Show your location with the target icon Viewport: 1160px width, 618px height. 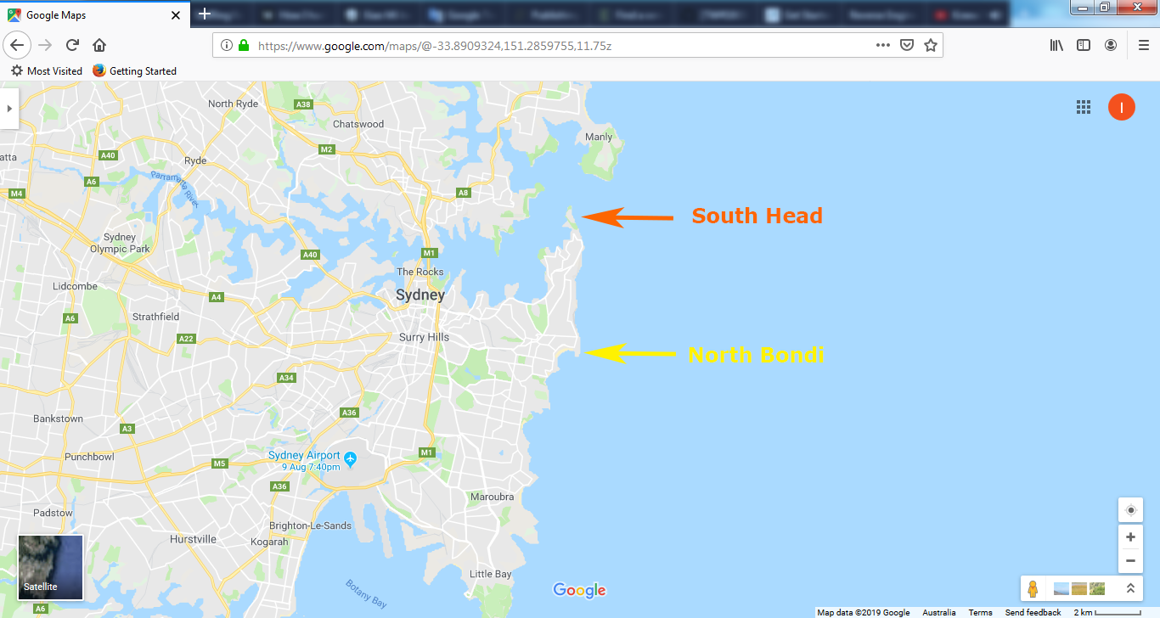(1130, 510)
